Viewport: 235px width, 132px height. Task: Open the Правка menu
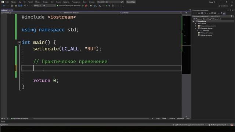point(14,2)
